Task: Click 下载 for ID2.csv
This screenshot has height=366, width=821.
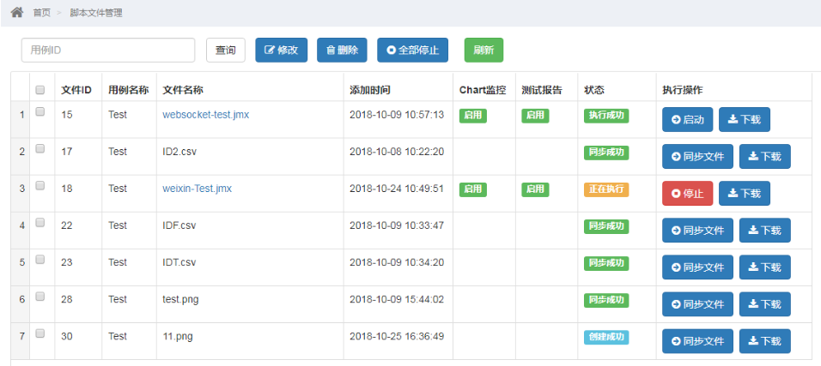Action: click(x=764, y=157)
